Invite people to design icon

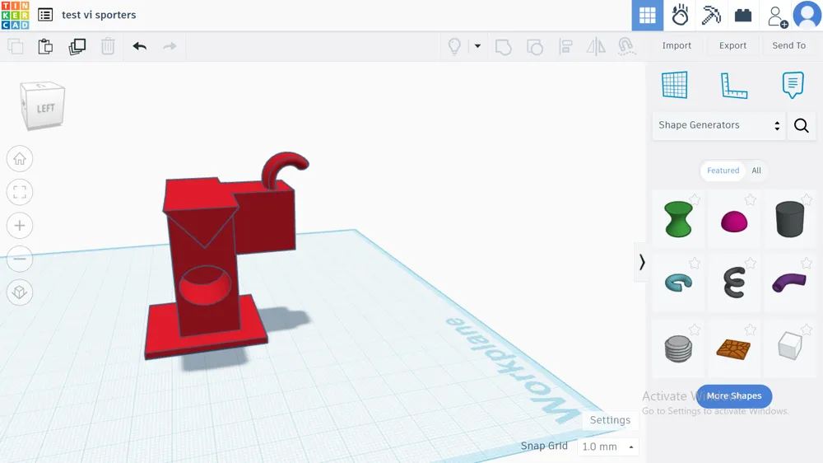[777, 16]
